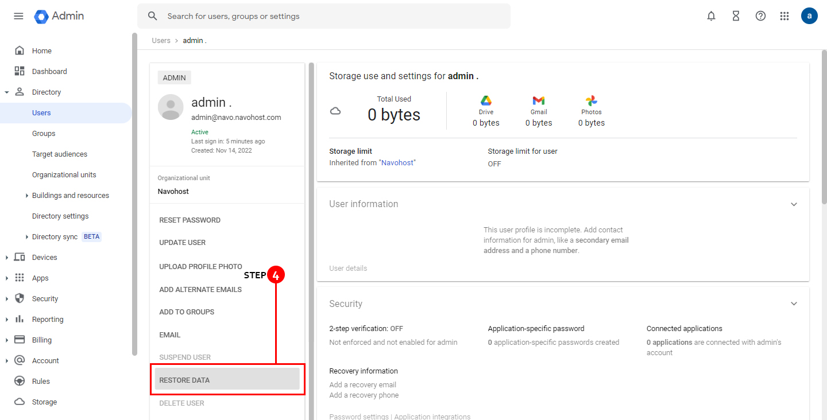Collapse the Directory section arrow

[6, 92]
